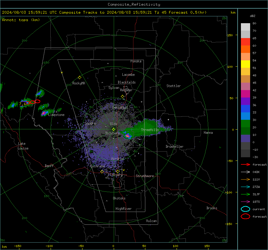
Task: Click the 'Forecast 0.5(hr)' text in header
Action: coord(188,12)
